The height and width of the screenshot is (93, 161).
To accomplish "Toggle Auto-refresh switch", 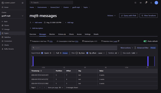I will 145,41.
